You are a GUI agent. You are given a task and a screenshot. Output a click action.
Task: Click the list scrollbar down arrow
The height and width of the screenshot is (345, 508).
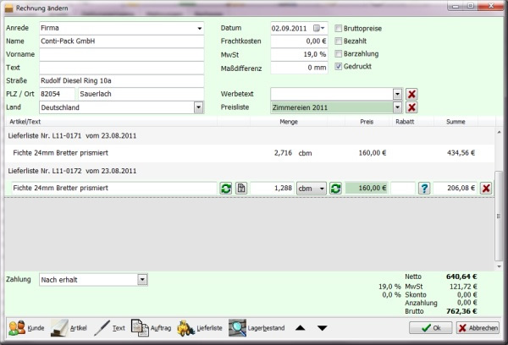click(499, 266)
